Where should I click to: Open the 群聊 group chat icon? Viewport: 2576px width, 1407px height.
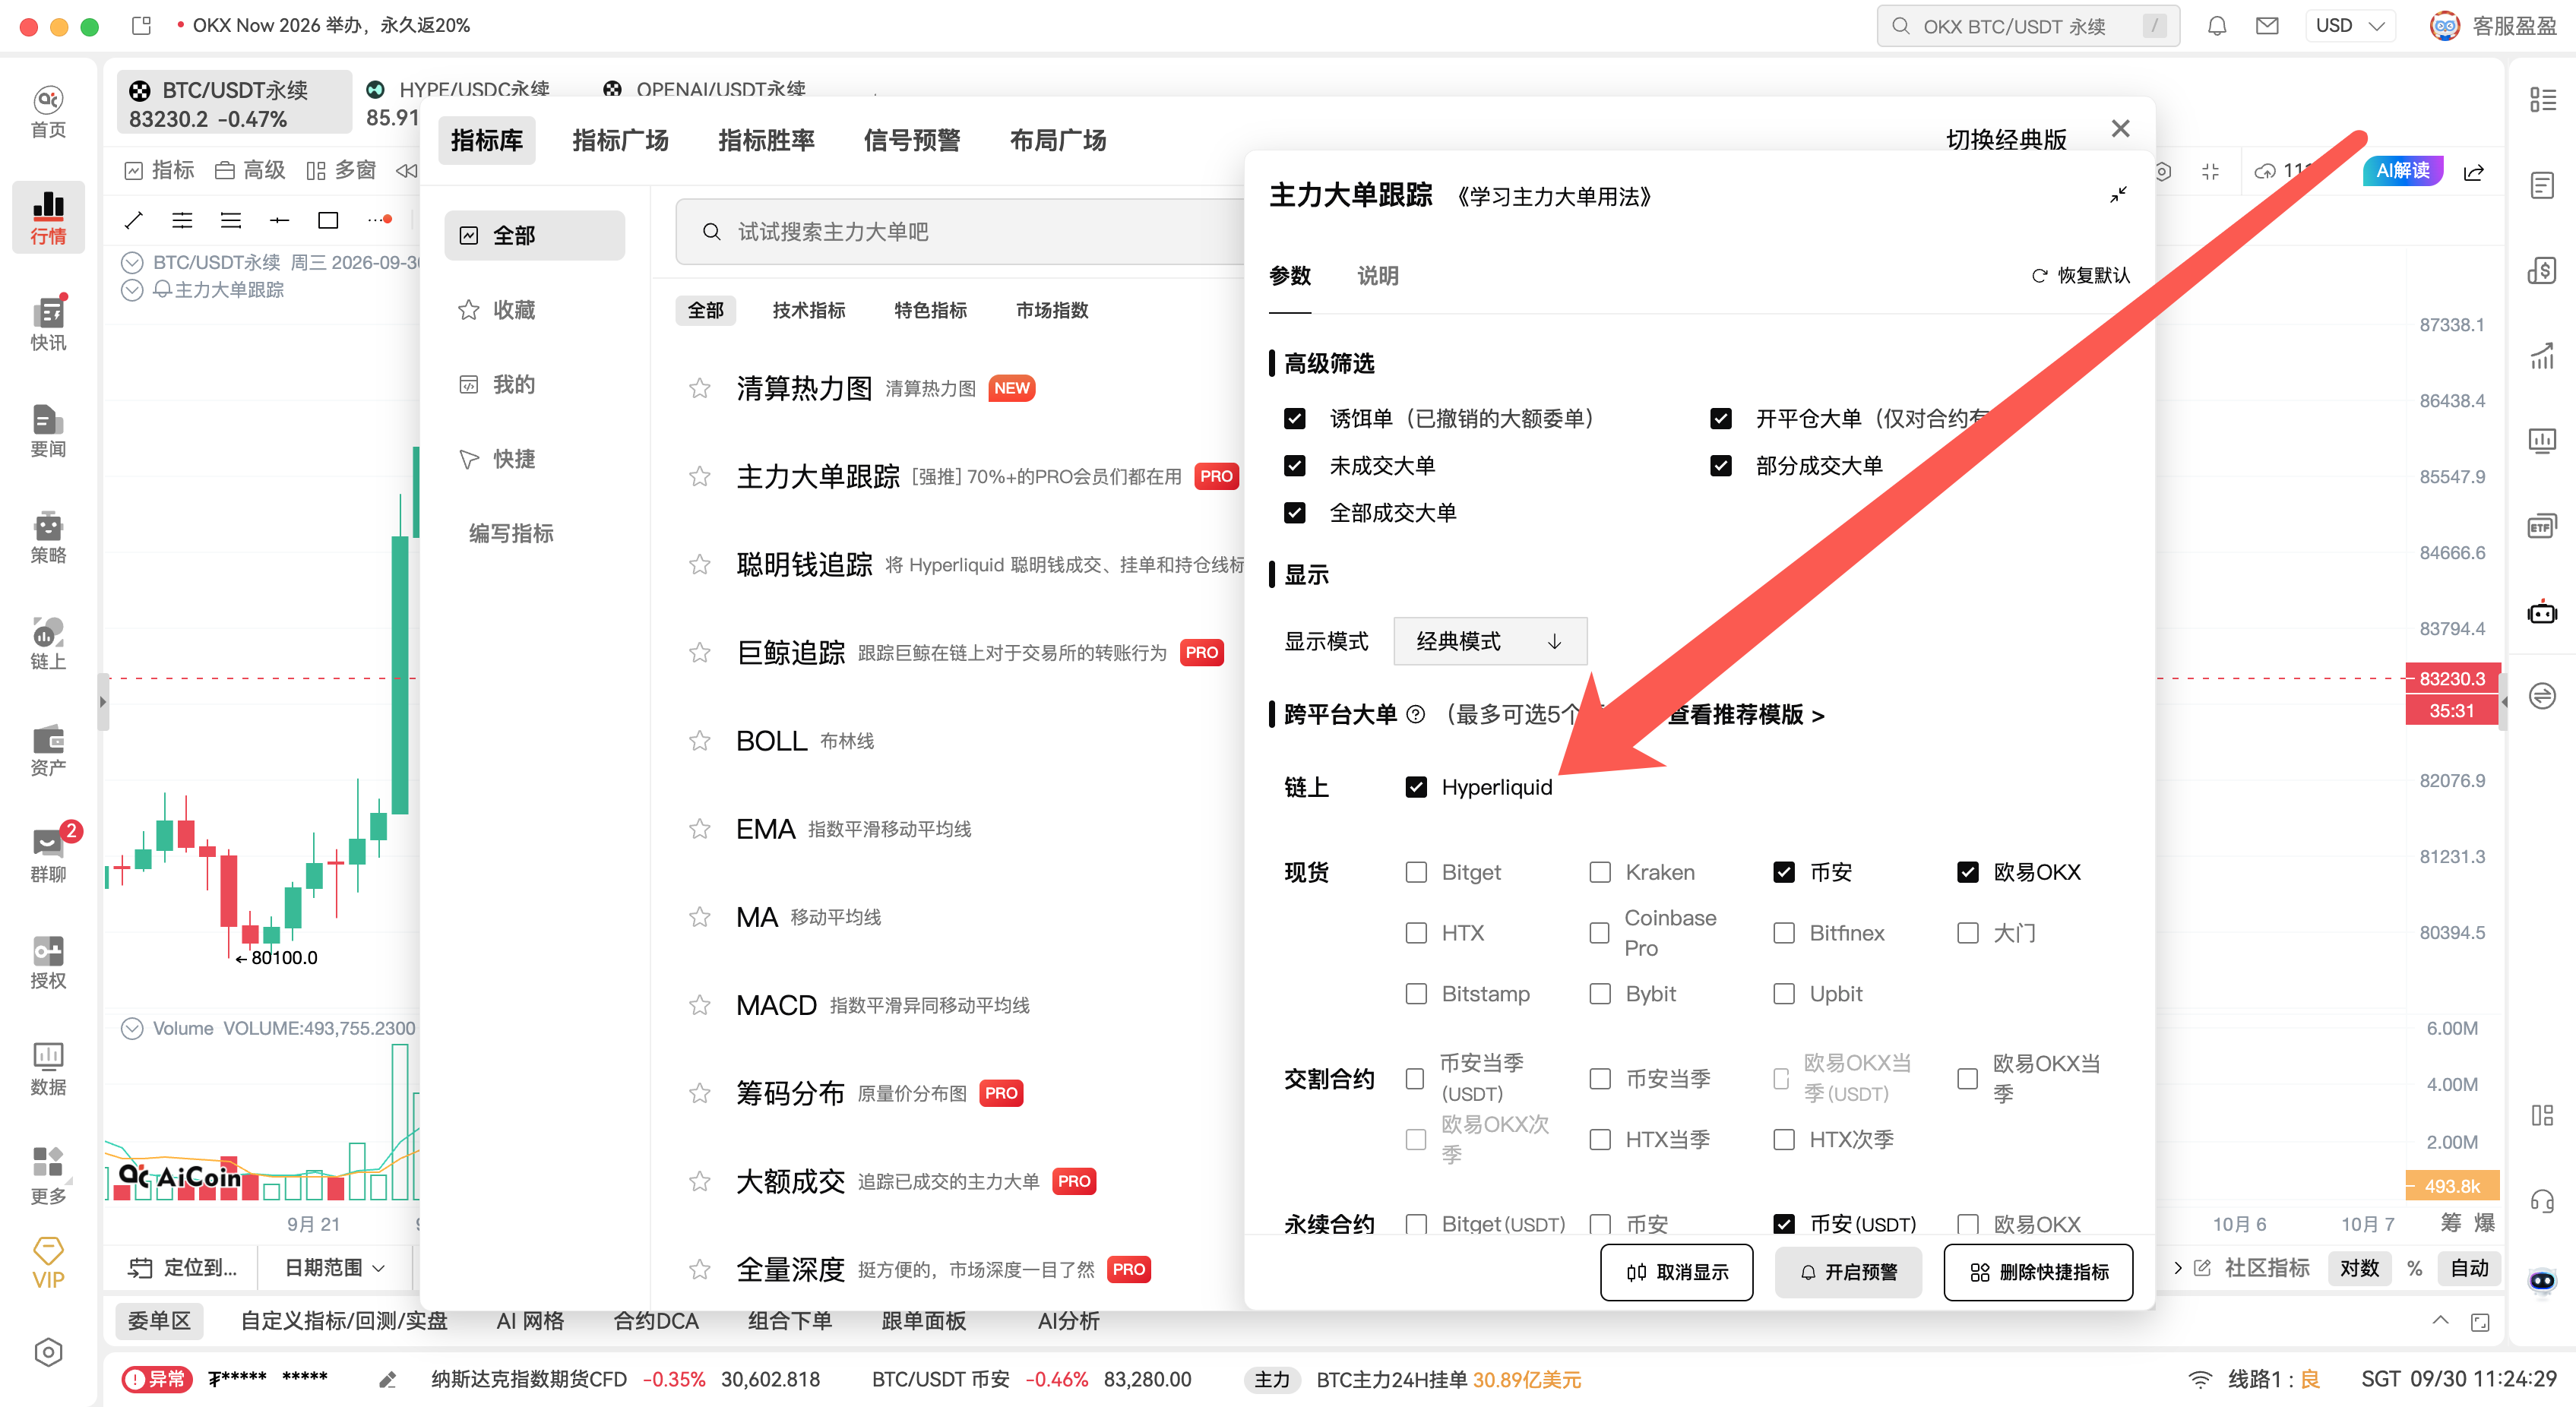[48, 856]
